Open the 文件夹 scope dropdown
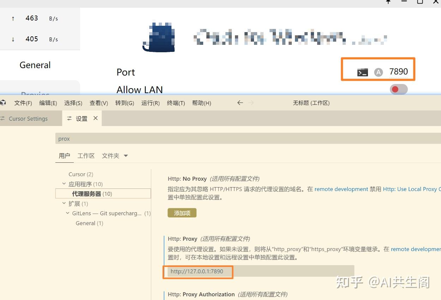This screenshot has width=441, height=300. (x=115, y=156)
